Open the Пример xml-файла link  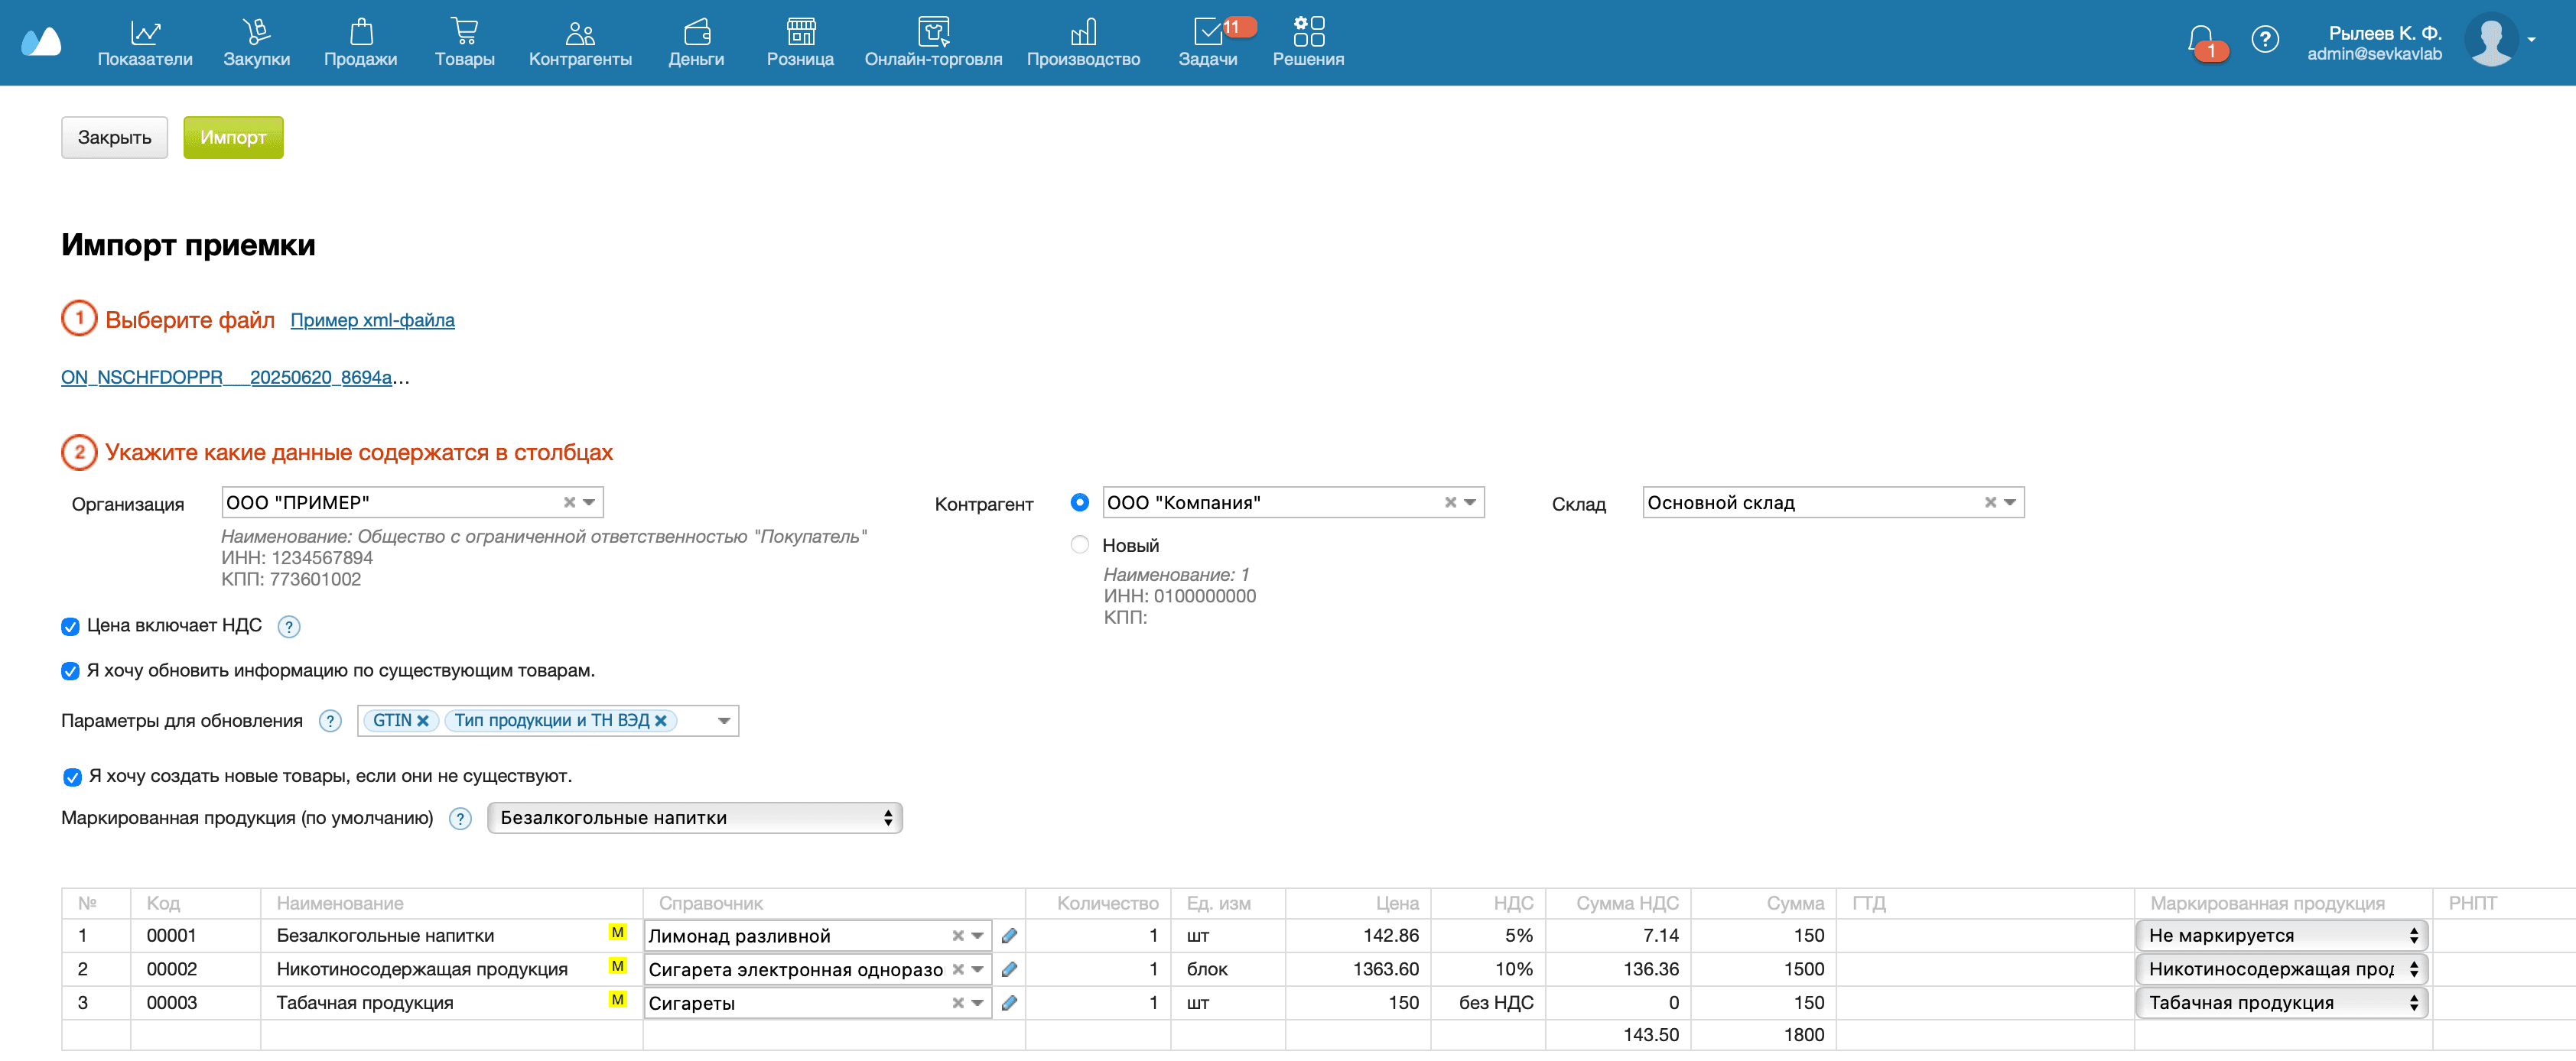[x=372, y=321]
